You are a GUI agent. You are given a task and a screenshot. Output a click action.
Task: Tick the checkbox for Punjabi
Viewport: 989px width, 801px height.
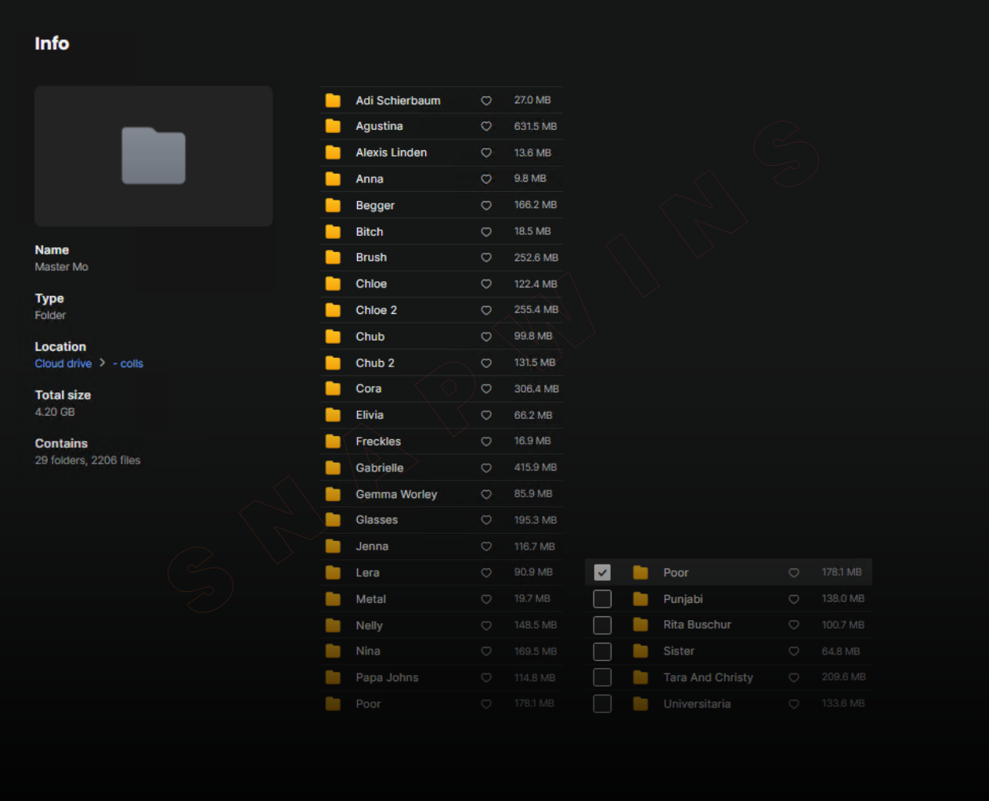(x=602, y=599)
